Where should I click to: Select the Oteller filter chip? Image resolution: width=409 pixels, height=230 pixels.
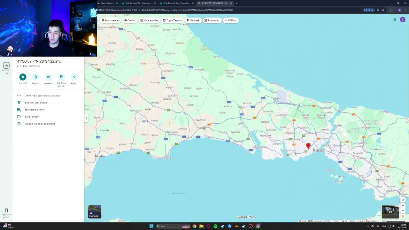click(x=129, y=20)
